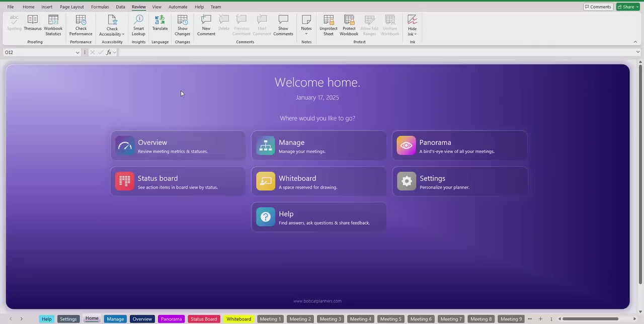Open the Panorama eye tile
The height and width of the screenshot is (324, 644).
click(459, 146)
